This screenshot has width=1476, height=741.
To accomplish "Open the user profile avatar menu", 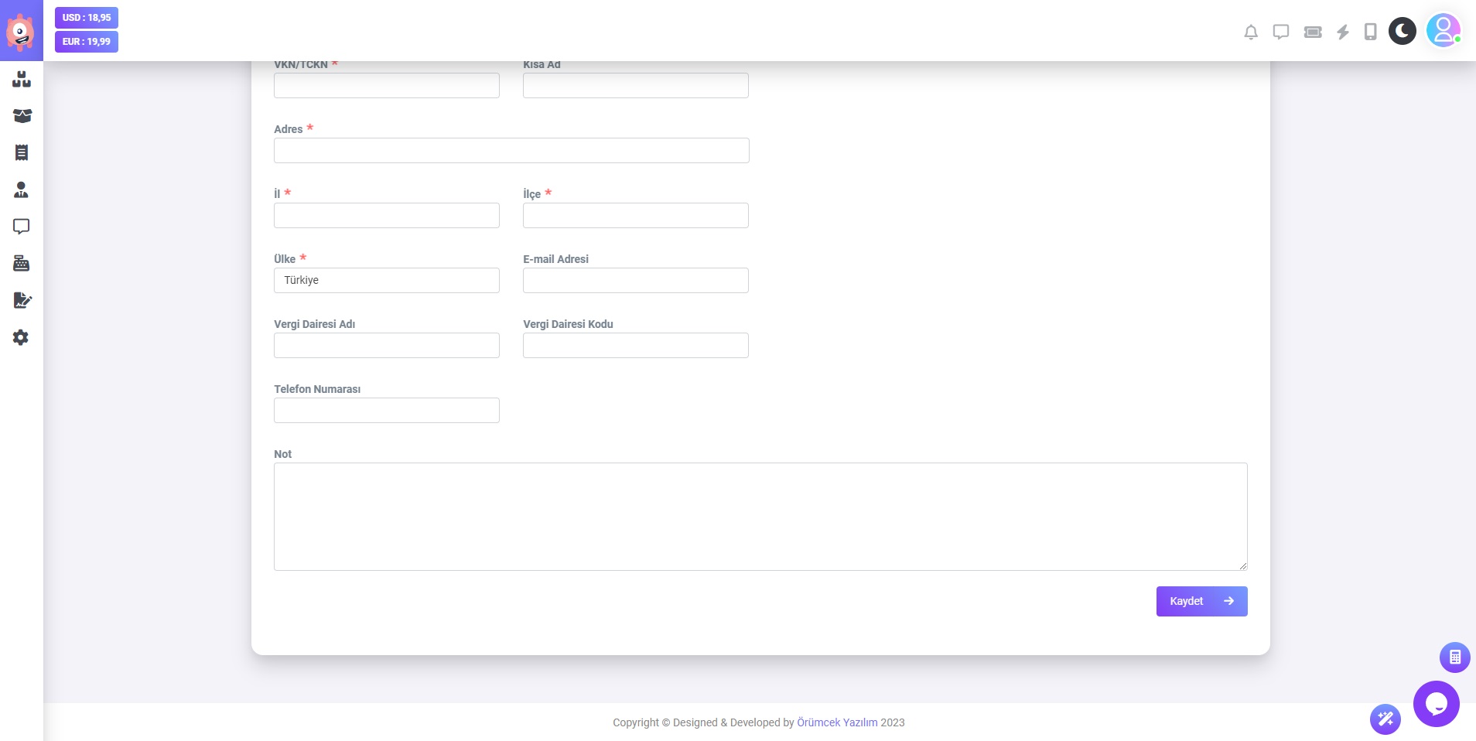I will pos(1443,31).
